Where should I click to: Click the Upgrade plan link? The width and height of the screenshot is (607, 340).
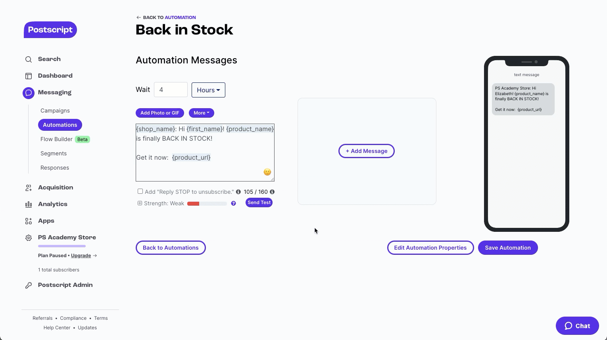tap(81, 256)
